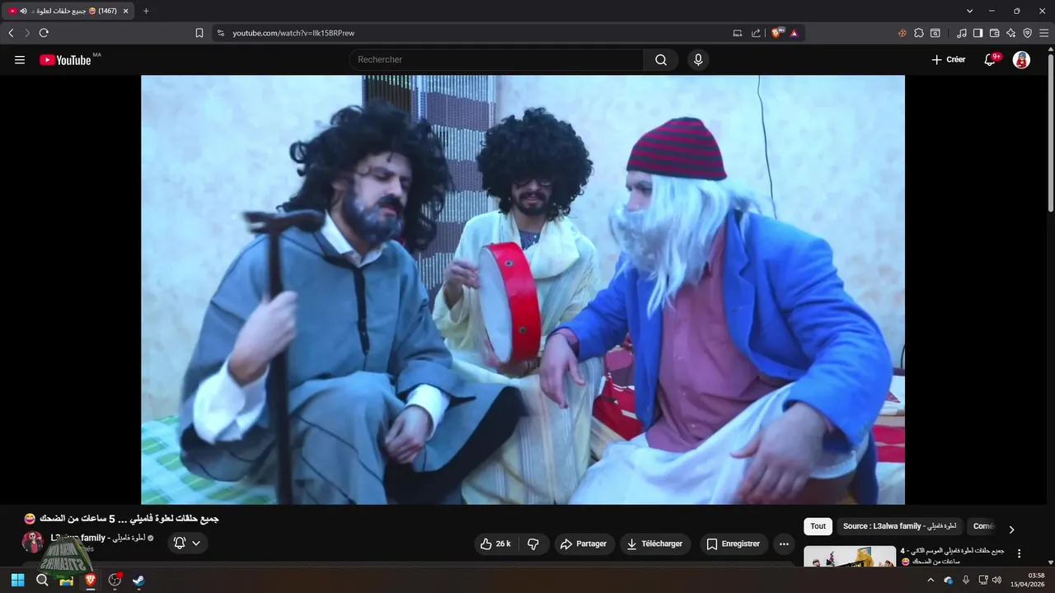Open the L3alwa family channel avatar
Image resolution: width=1055 pixels, height=593 pixels.
click(x=32, y=542)
